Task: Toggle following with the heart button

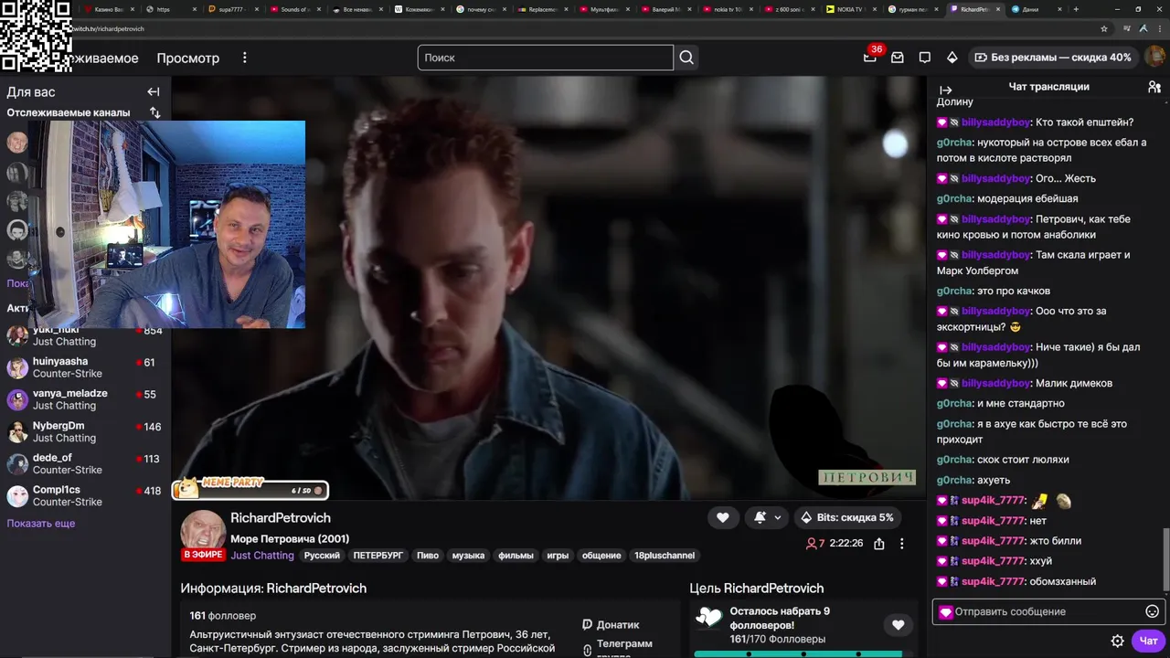Action: [722, 517]
